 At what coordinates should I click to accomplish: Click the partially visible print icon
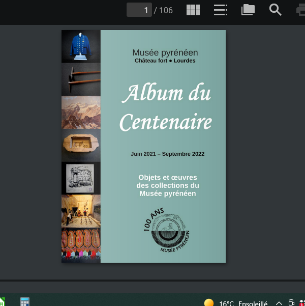pos(300,11)
